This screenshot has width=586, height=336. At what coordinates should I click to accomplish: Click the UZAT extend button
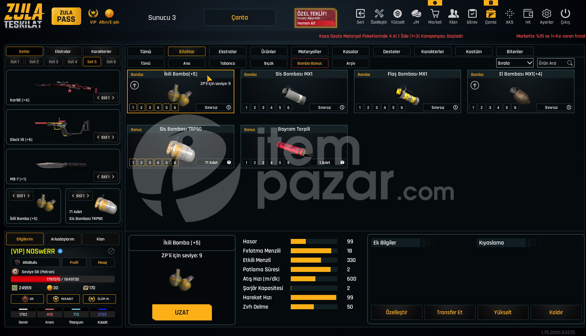(x=182, y=312)
